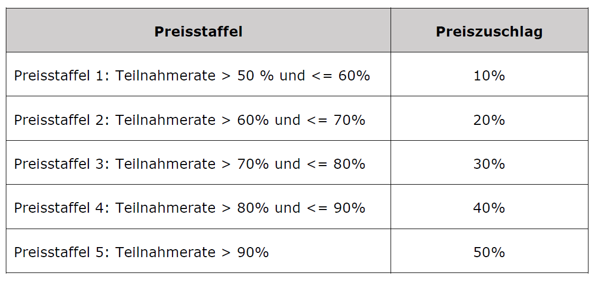Screen dimensions: 598x282
Task: Click the 20% Preiszuschlag value
Action: click(x=489, y=120)
